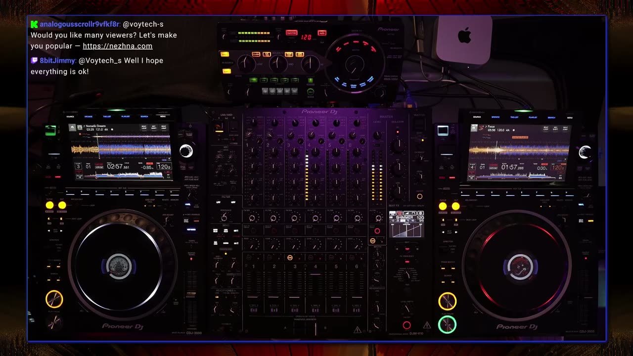Click the right deck red jog wheel center
Screen dimensions: 633x356
[x=520, y=267]
